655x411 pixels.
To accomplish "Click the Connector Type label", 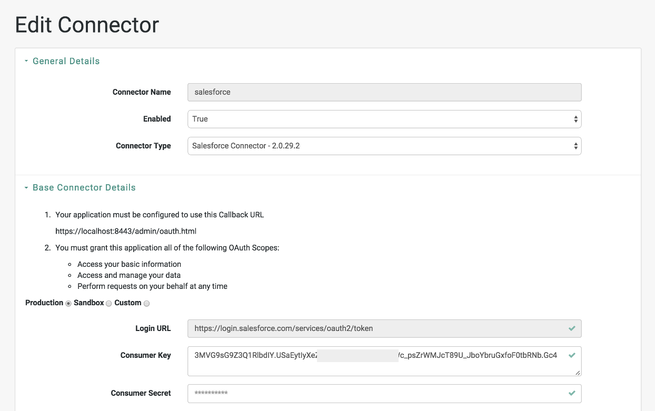I will (x=143, y=146).
